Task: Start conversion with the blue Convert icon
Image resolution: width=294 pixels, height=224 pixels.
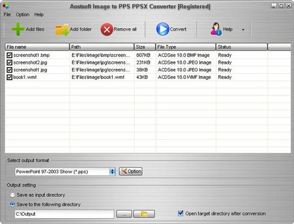Action: point(162,29)
